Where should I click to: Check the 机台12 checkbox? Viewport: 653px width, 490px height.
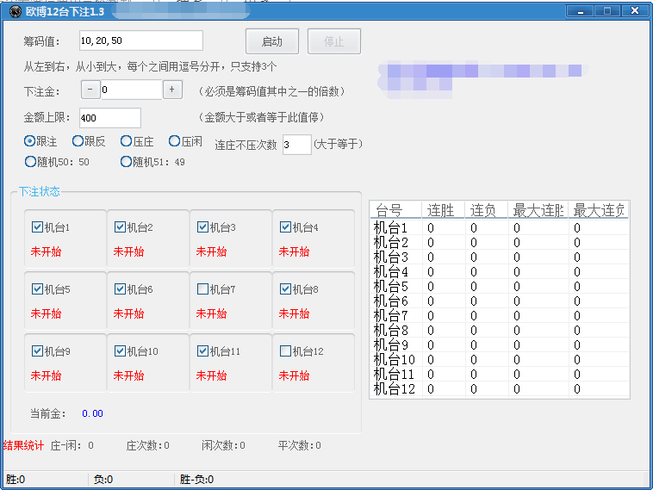click(285, 351)
